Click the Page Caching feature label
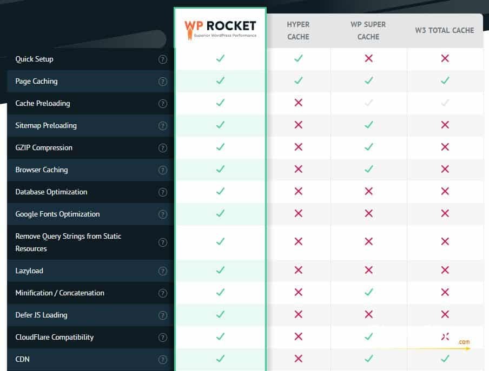Viewport: 489px width, 371px height. tap(36, 81)
